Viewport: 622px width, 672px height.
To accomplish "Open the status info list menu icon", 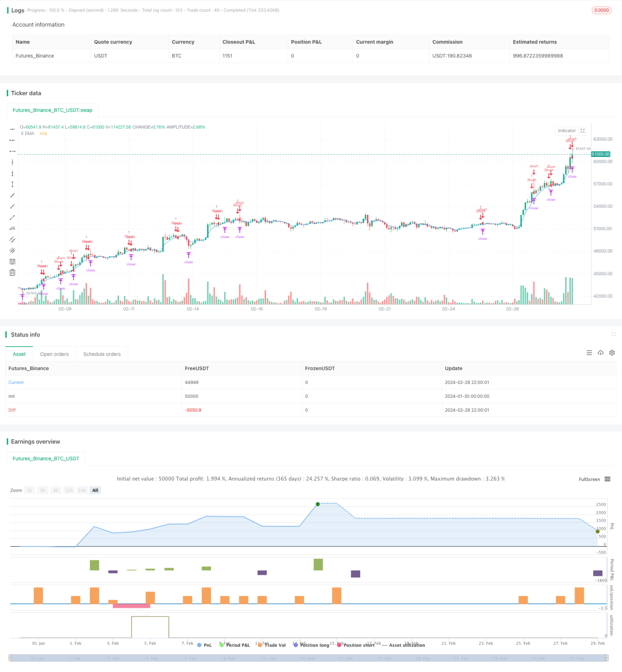I will click(589, 353).
